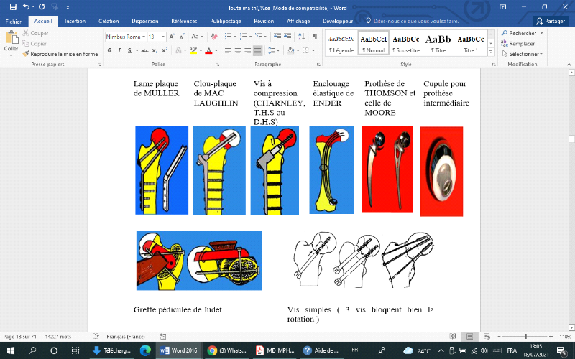This screenshot has height=359, width=575.
Task: Expand the borders dropdown
Action: tap(313, 50)
